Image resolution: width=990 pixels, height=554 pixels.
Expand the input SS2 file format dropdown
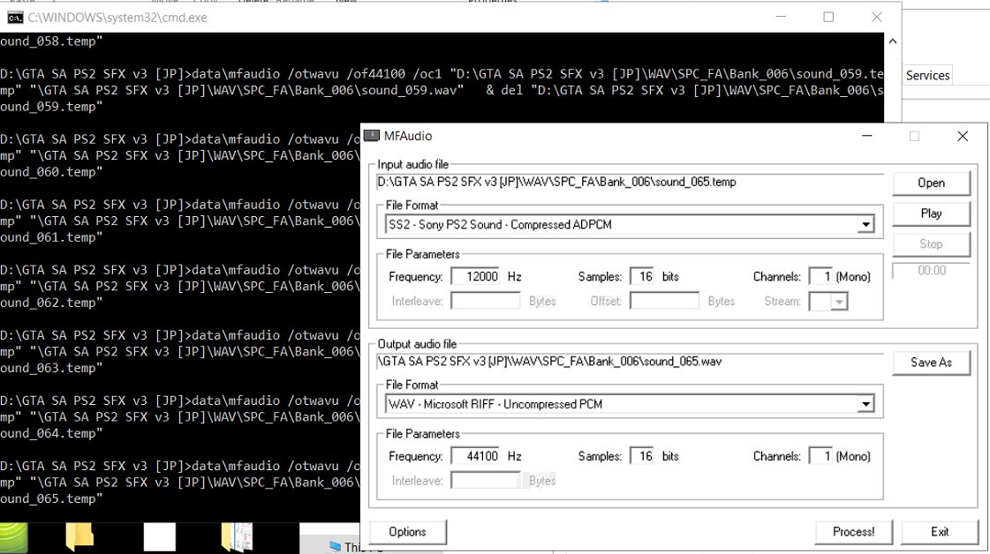865,225
